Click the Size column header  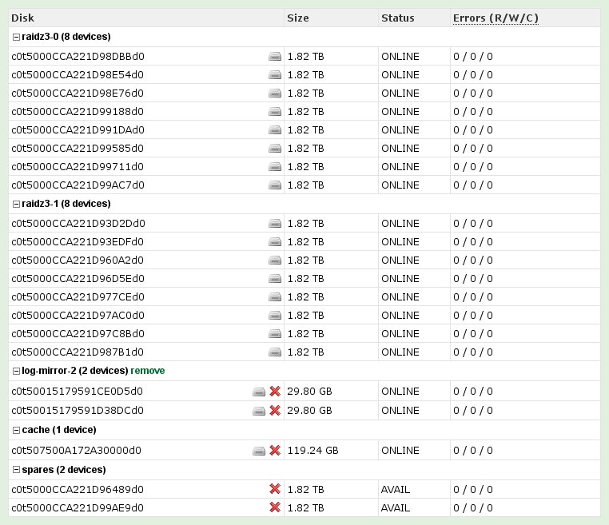(297, 18)
